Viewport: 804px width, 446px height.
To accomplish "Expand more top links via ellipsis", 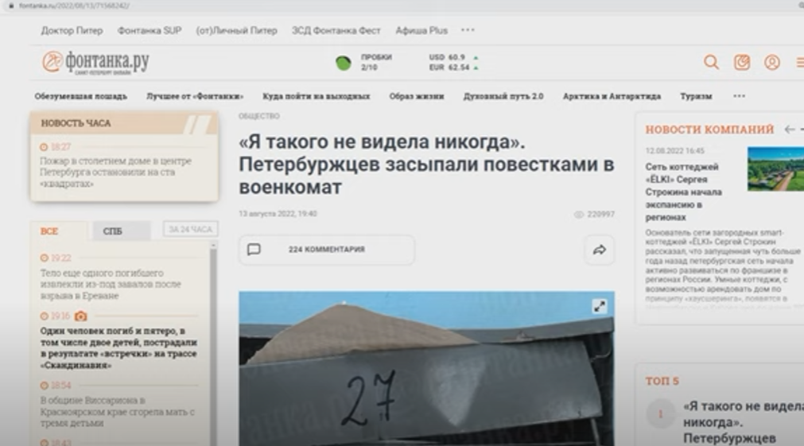I will tap(468, 30).
